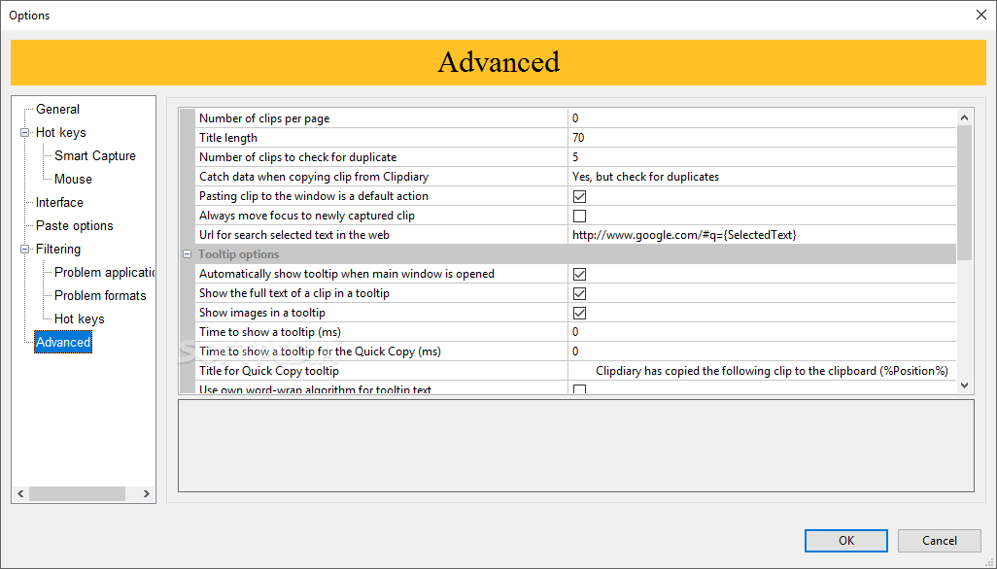
Task: Toggle Pasting clip to window default action checkbox
Action: (579, 196)
